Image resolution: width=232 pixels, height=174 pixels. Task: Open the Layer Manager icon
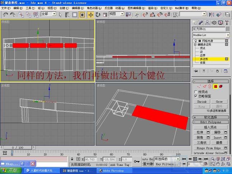[x=227, y=14]
